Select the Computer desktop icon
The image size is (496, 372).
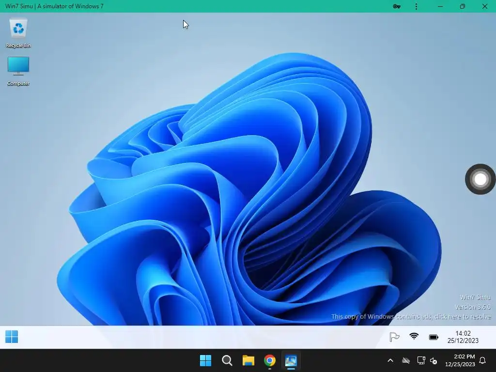click(18, 71)
